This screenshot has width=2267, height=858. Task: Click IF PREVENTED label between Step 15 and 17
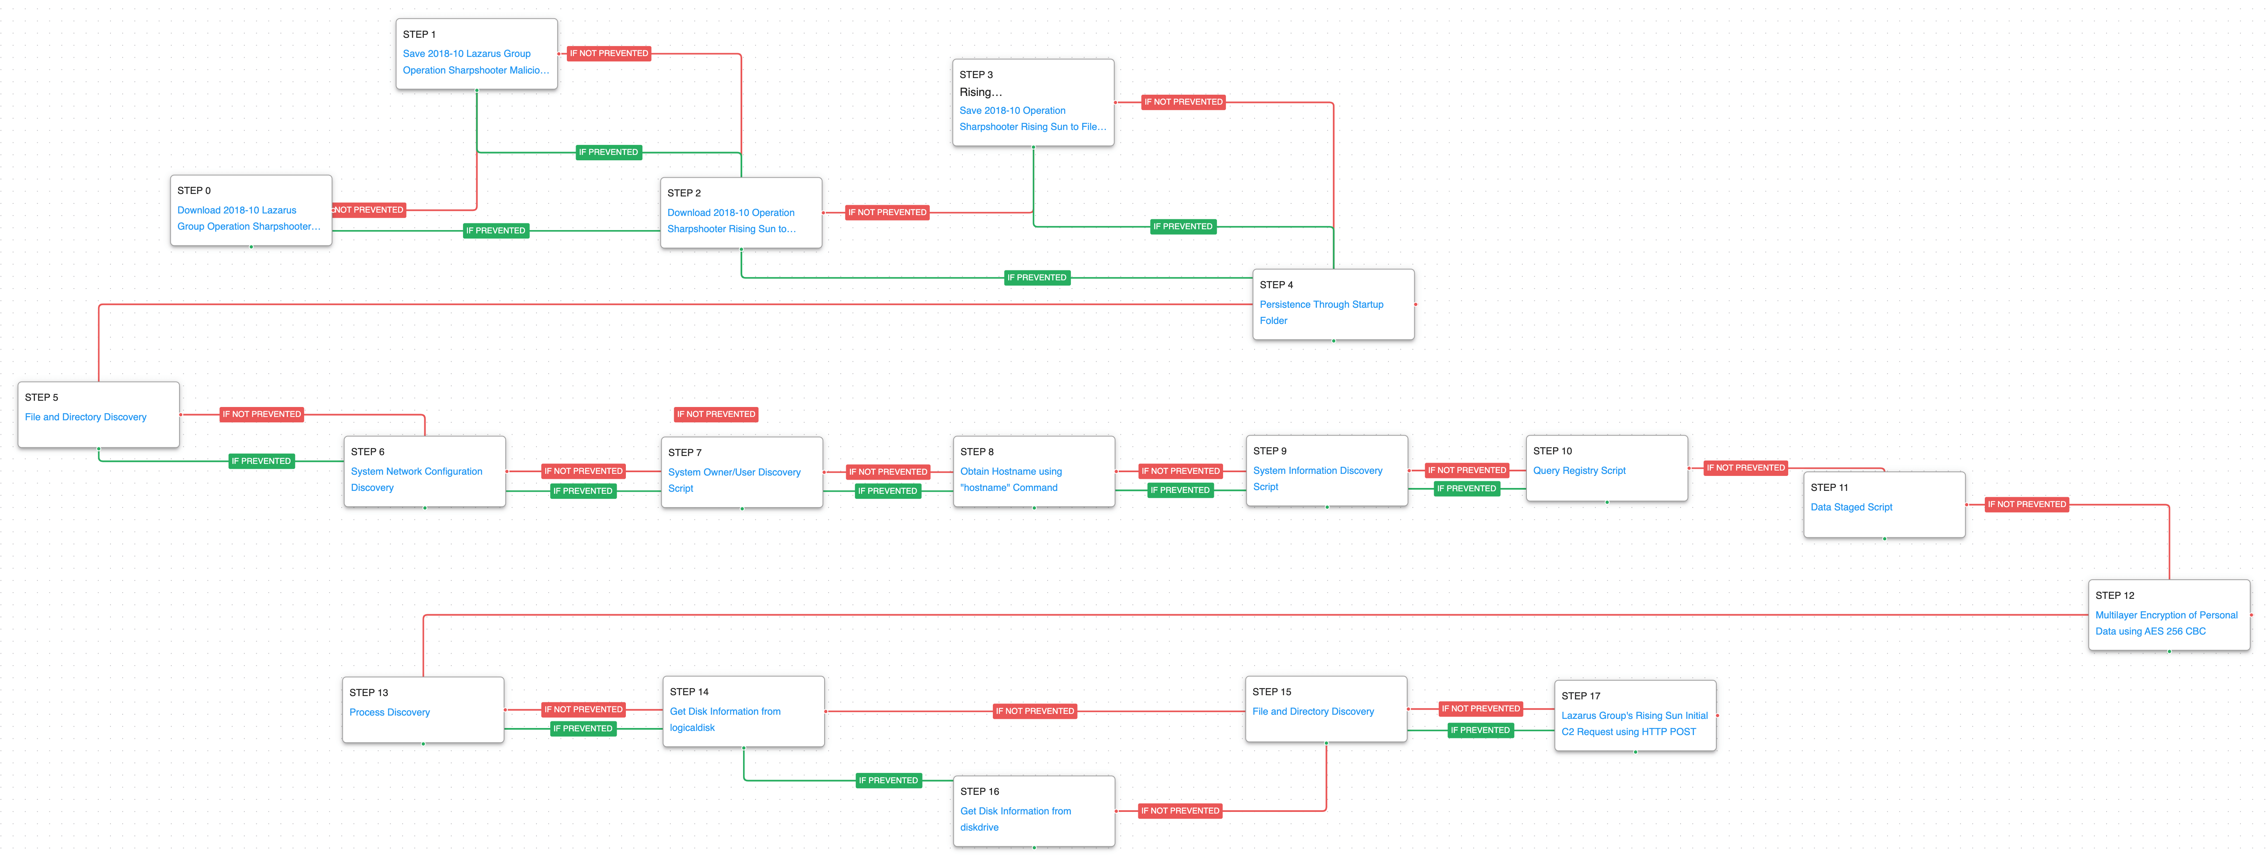1479,731
